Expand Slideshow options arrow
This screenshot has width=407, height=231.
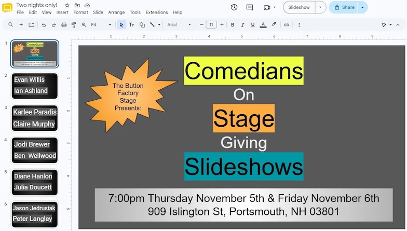pyautogui.click(x=320, y=7)
